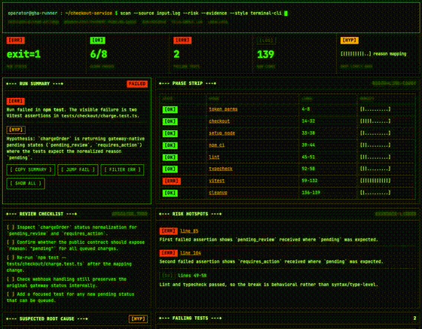This screenshot has width=422, height=329.
Task: Open the npm_ci phase link
Action: pos(216,145)
